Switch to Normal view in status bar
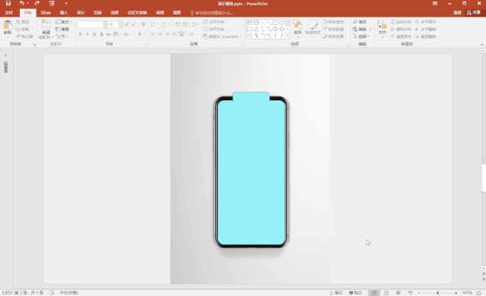 coord(374,293)
